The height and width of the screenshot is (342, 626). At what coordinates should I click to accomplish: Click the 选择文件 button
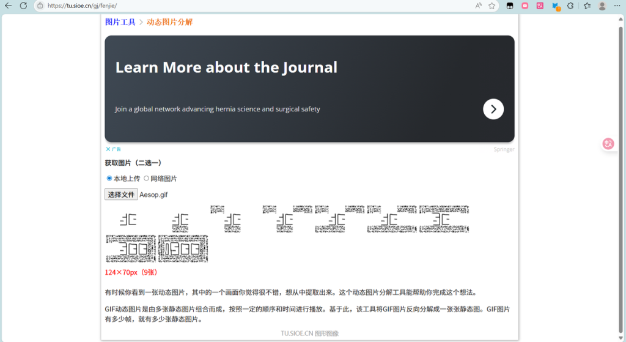click(x=121, y=195)
